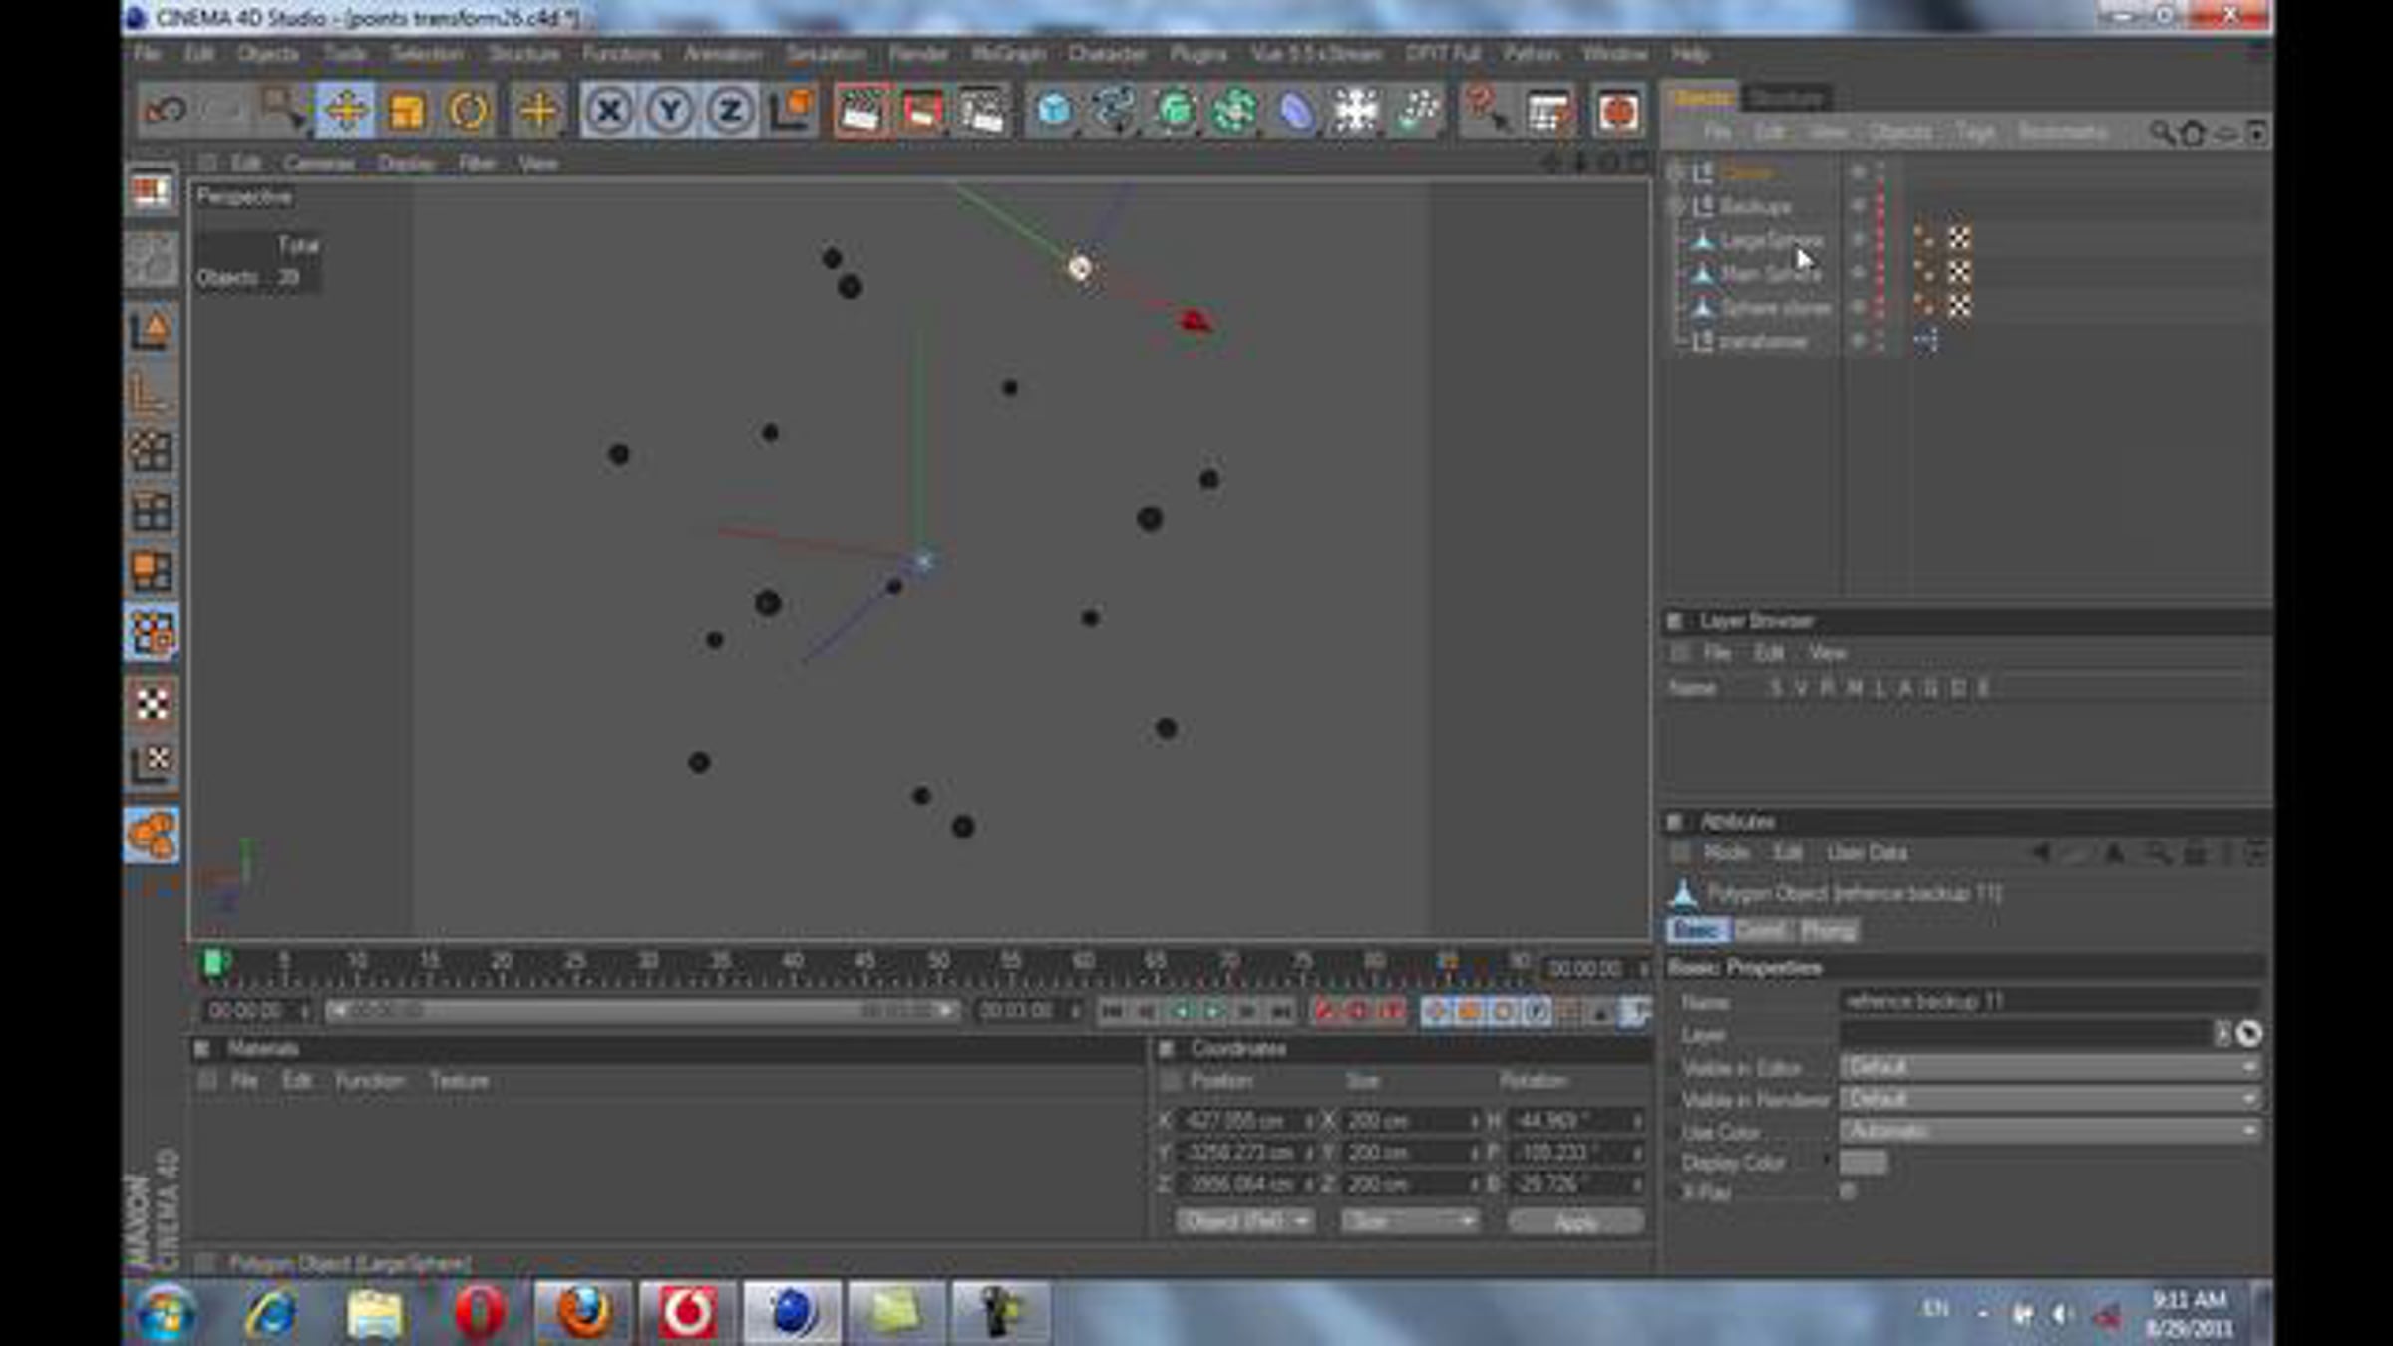Screen dimensions: 2393x1346
Task: Click the tag on the transformer object
Action: point(1926,341)
